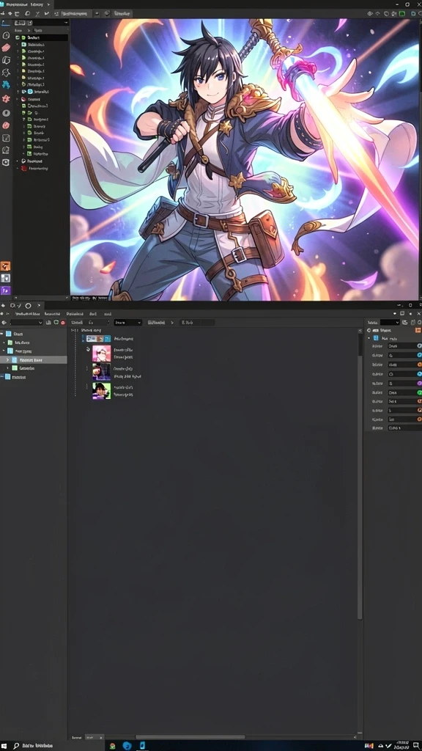422x751 pixels.
Task: Toggle the purple circle beside fifth property field
Action: click(419, 383)
